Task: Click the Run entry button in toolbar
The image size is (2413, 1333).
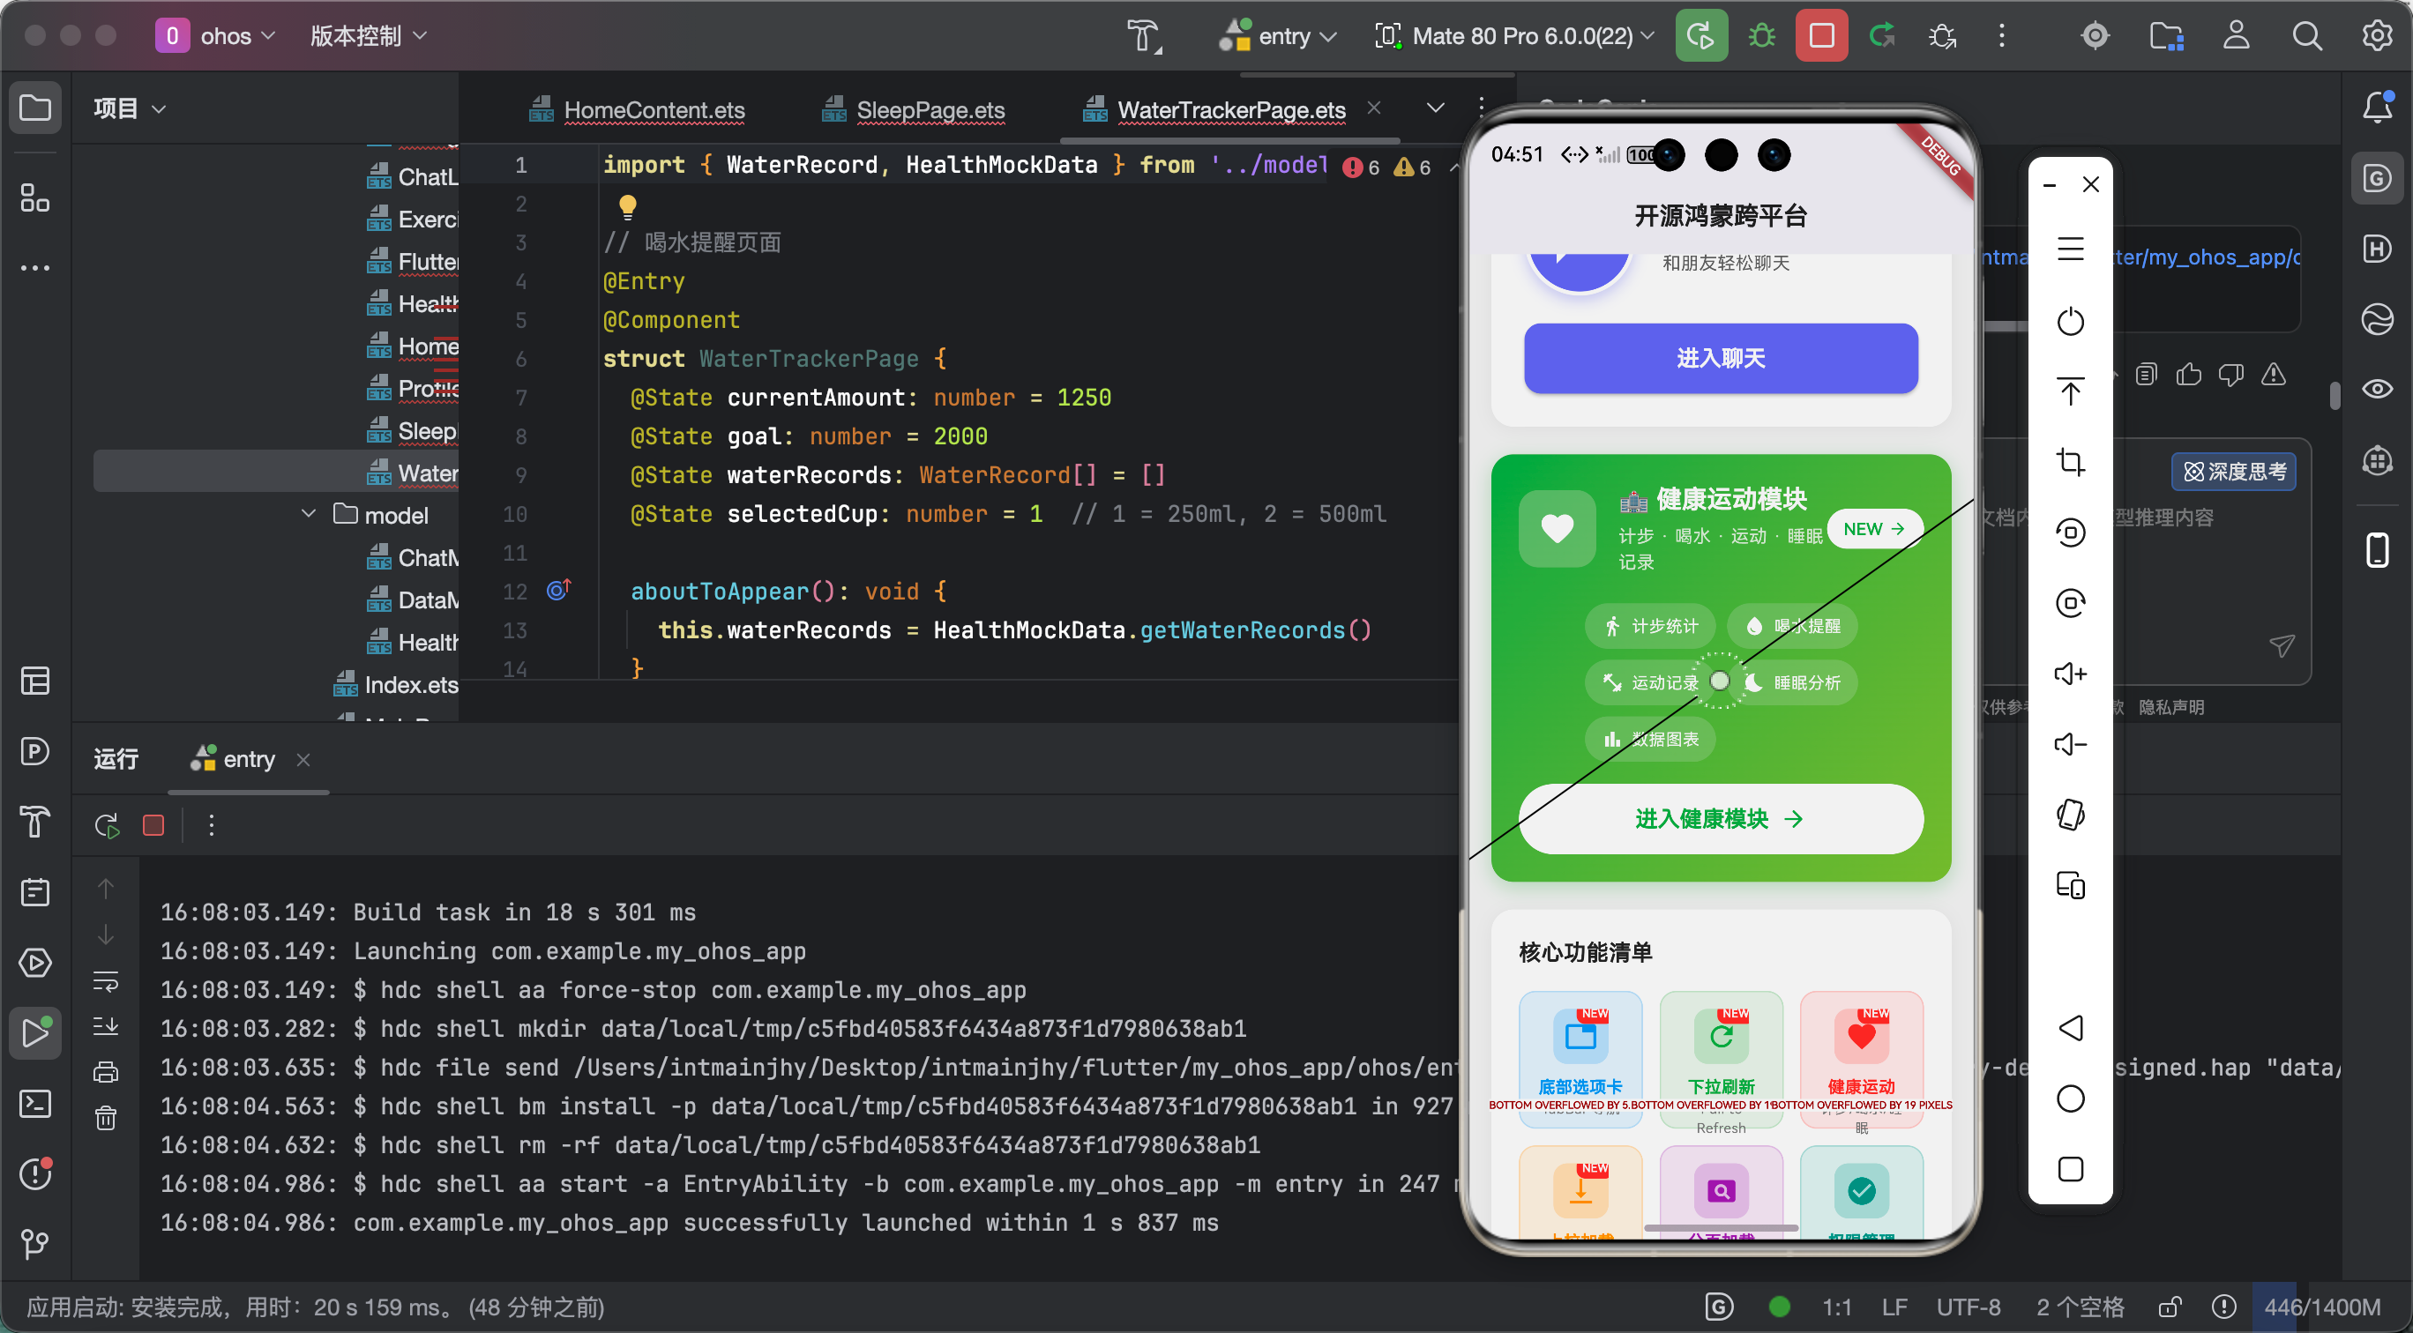Action: (1700, 35)
